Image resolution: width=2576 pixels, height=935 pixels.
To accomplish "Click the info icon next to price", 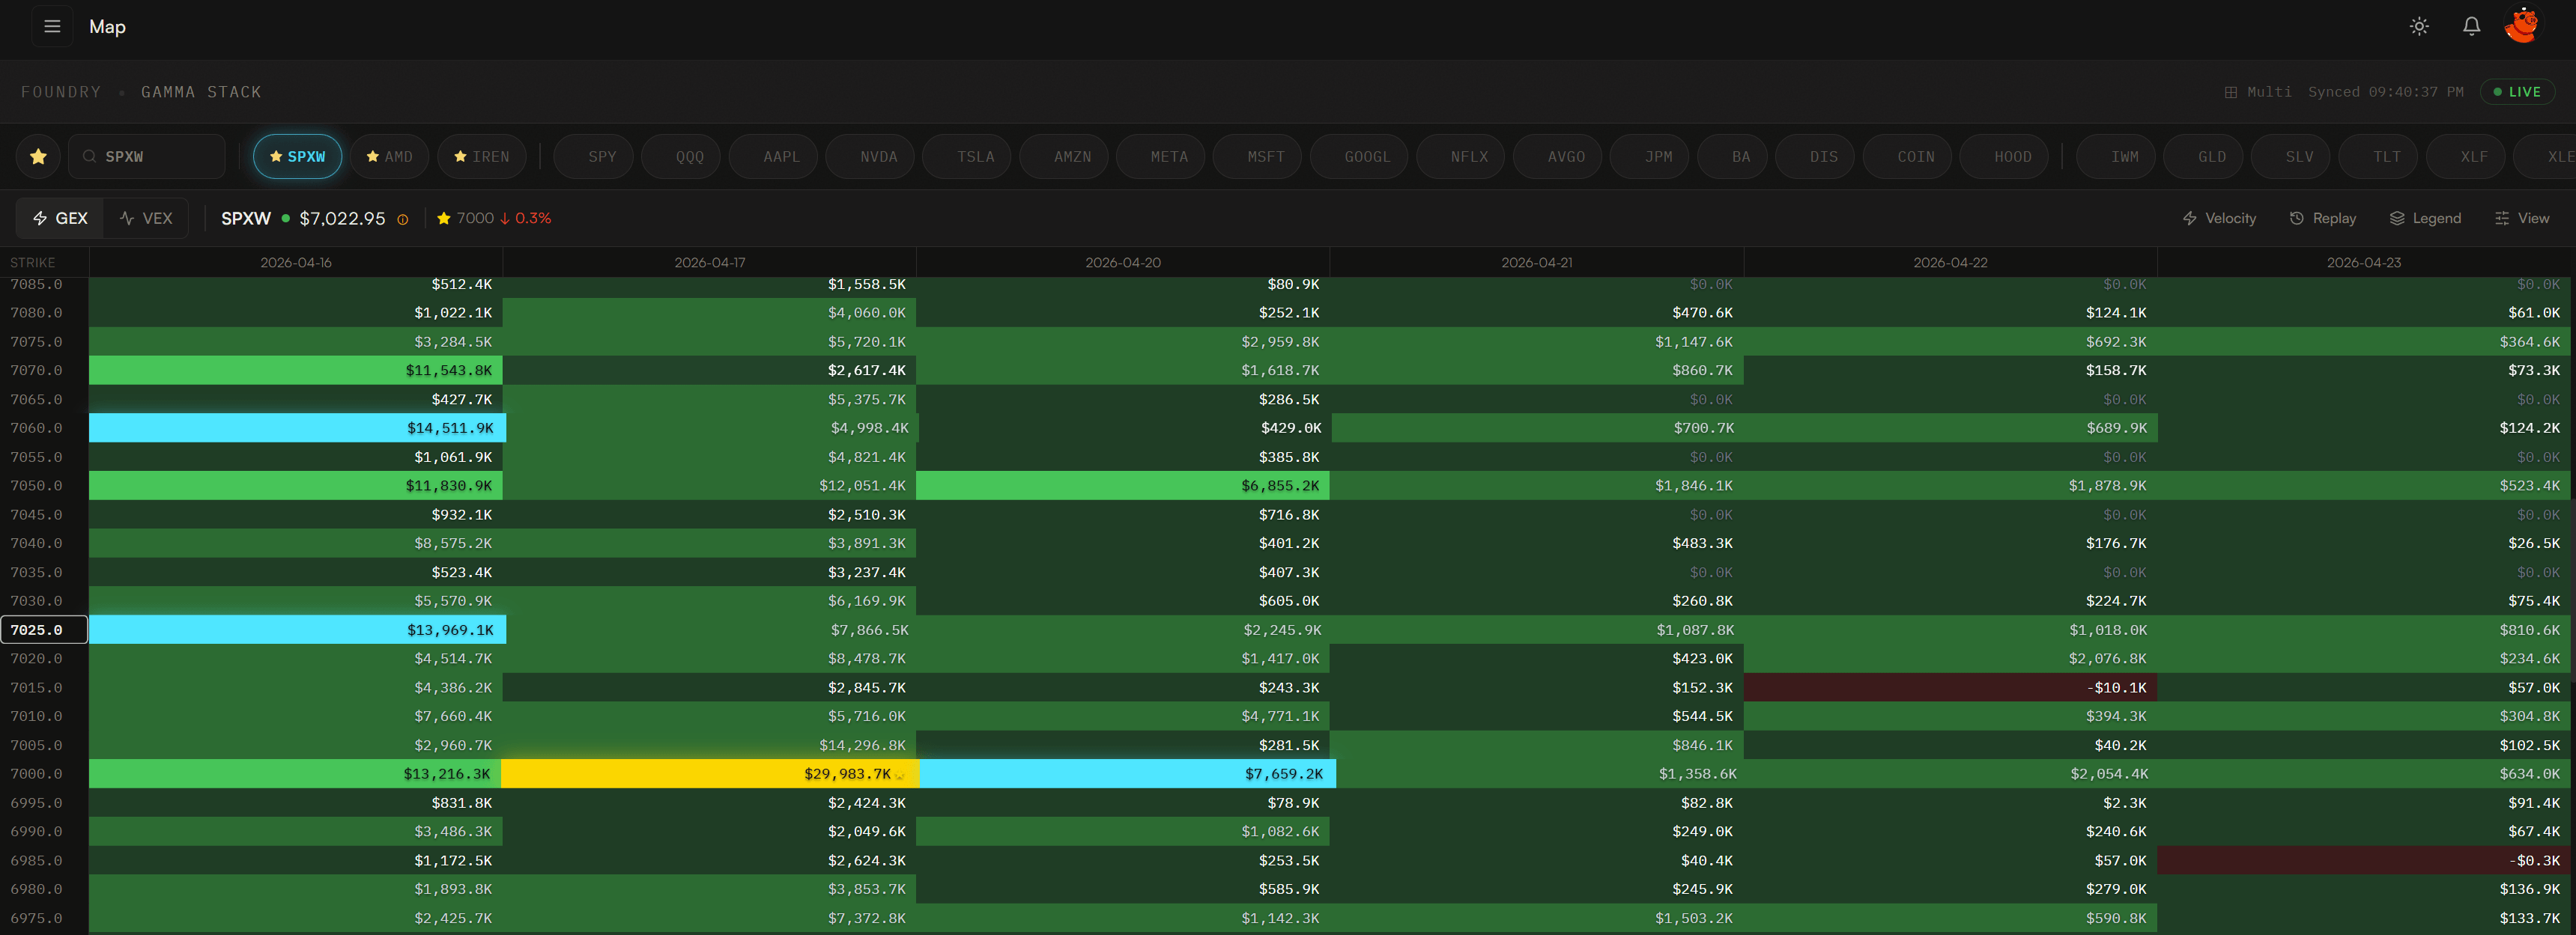I will point(403,220).
